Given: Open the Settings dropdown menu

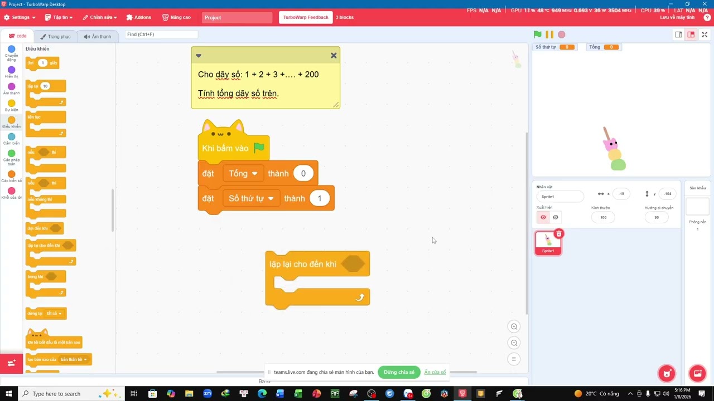Looking at the screenshot, I should click(x=20, y=17).
